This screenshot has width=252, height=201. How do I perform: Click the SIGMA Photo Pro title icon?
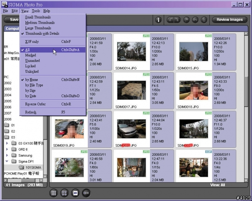[4, 4]
